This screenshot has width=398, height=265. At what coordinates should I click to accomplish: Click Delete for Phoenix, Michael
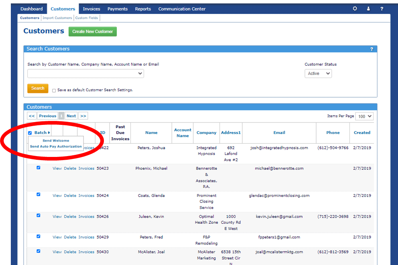pos(70,169)
